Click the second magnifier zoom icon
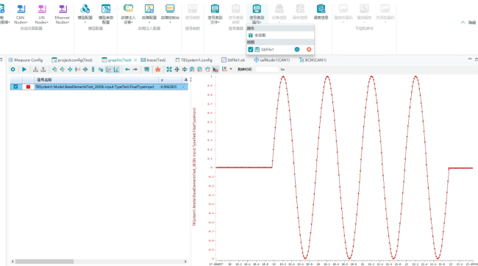 tap(200, 70)
